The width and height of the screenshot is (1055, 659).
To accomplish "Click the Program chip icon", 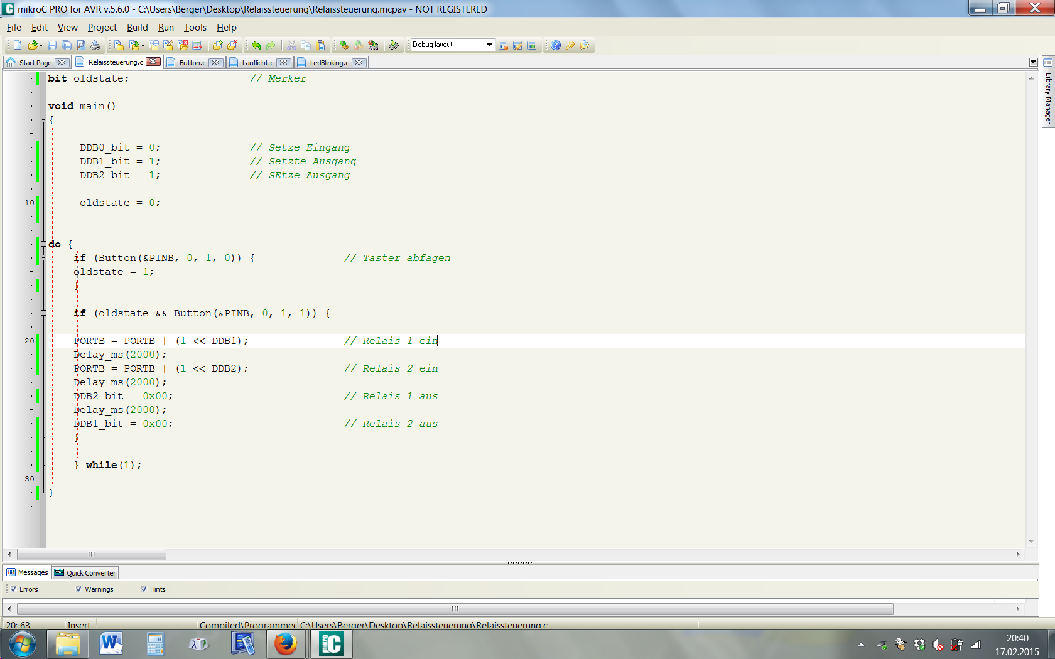I will pos(394,45).
